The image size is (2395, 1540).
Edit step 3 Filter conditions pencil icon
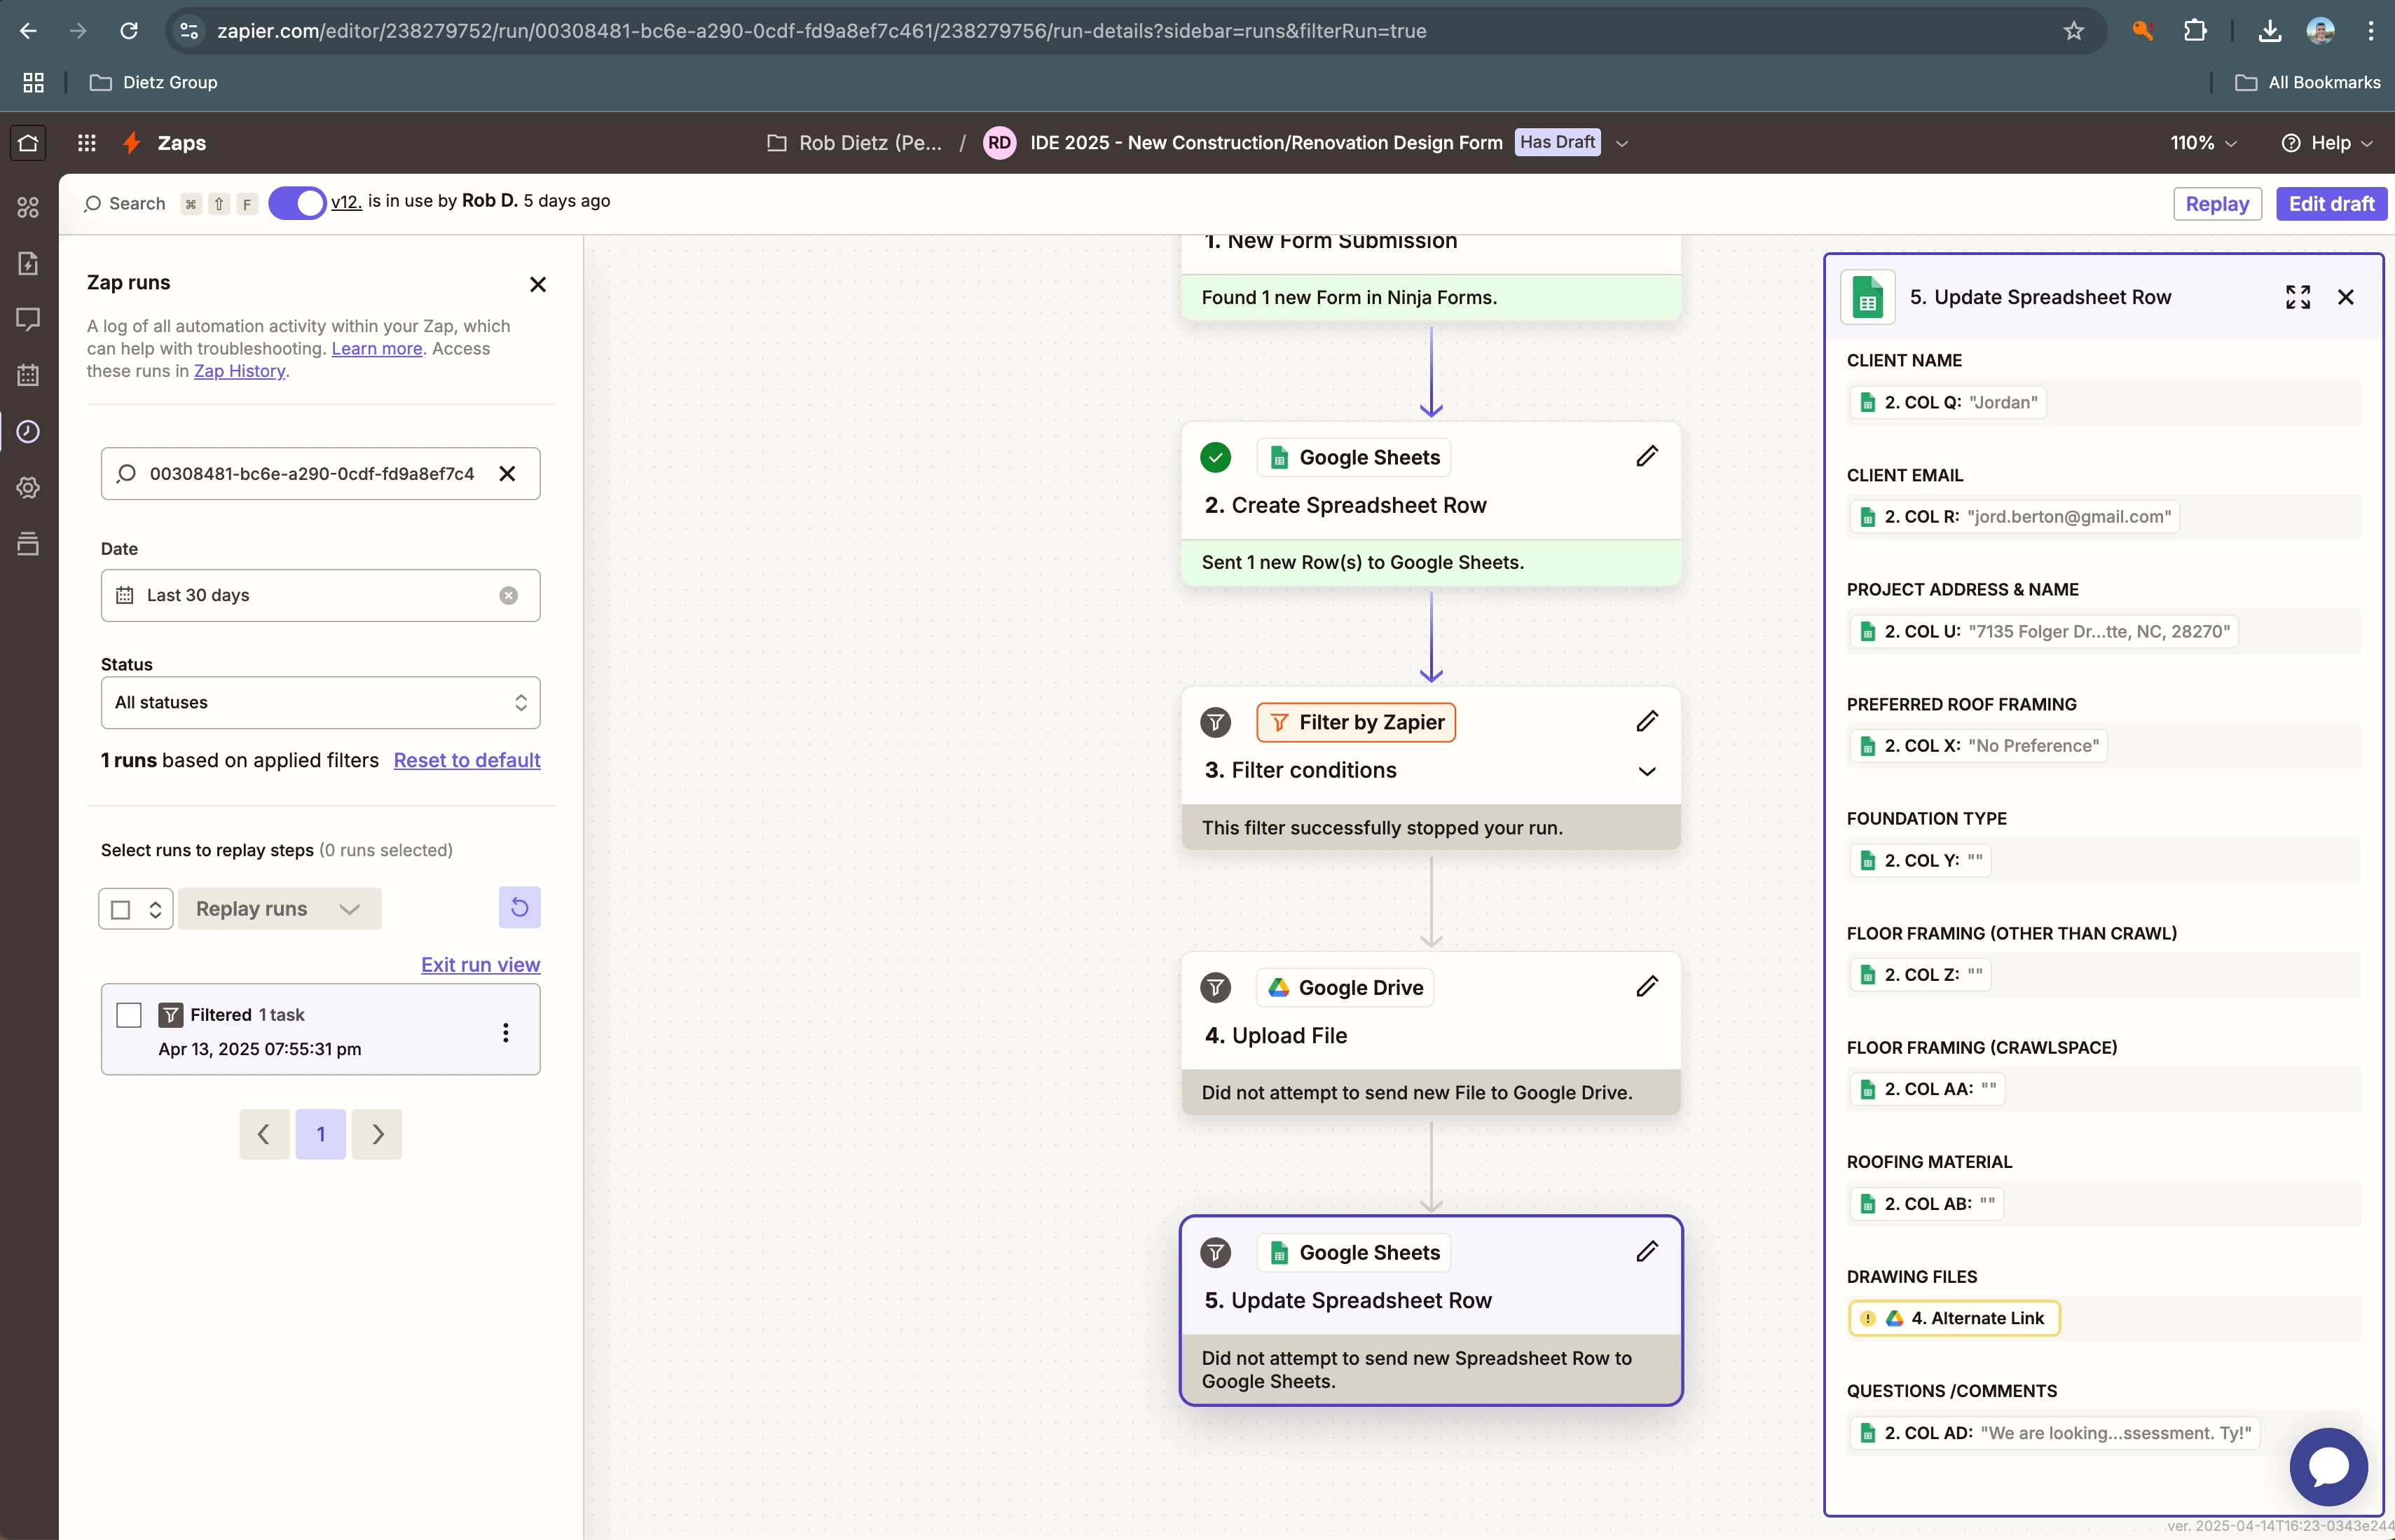click(1647, 722)
